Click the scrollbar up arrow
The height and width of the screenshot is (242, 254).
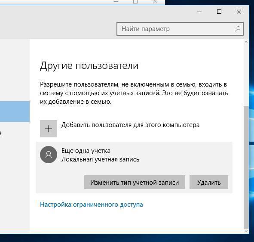246,42
